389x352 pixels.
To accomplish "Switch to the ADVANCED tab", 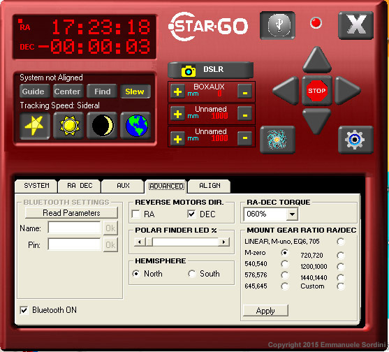I will click(x=166, y=186).
